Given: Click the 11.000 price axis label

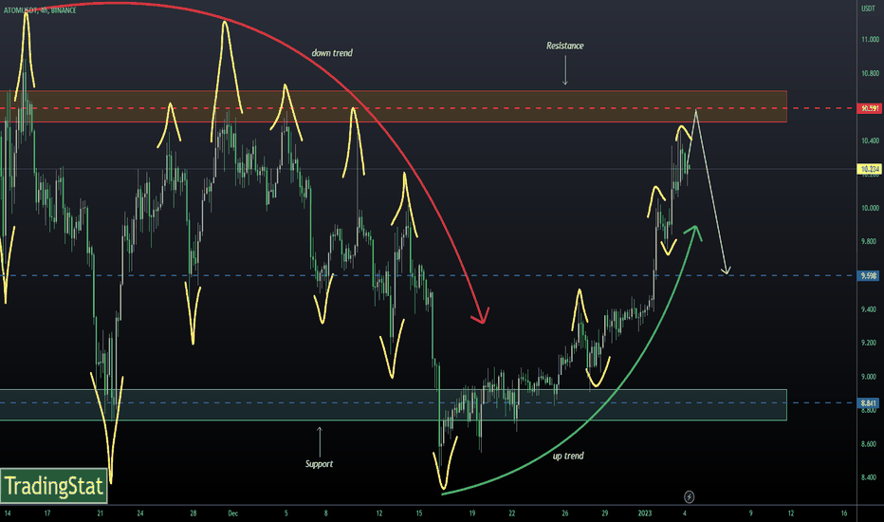Looking at the screenshot, I should (870, 40).
